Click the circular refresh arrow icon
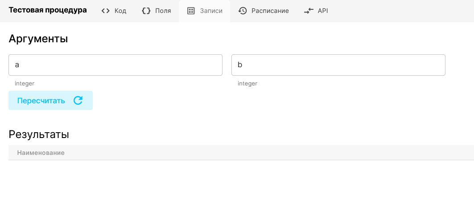The height and width of the screenshot is (211, 474). (x=78, y=101)
